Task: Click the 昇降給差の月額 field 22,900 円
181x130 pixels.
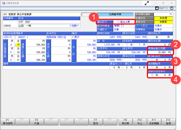Action: 160,52
